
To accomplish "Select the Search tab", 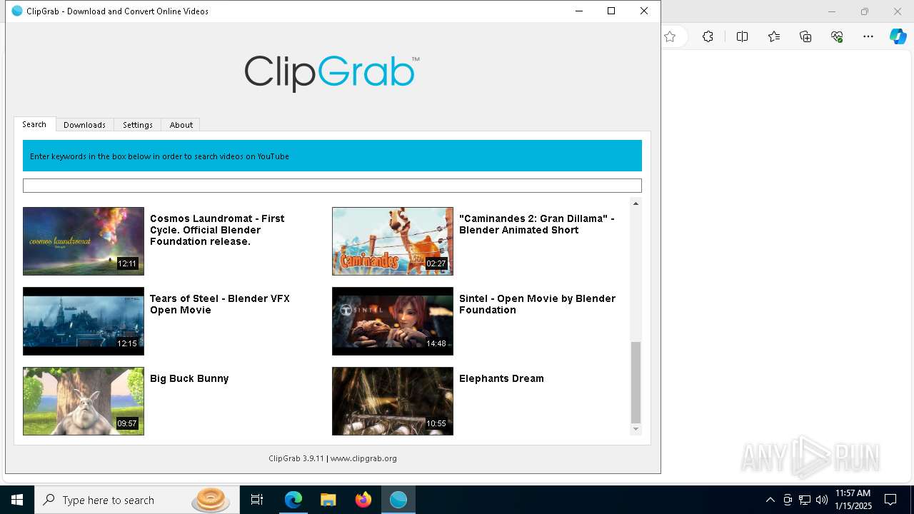I will (34, 124).
